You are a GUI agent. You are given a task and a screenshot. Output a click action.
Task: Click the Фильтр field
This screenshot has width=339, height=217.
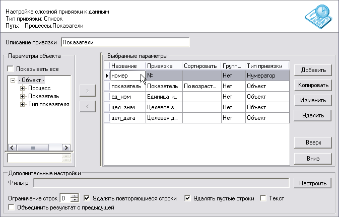pos(161,183)
